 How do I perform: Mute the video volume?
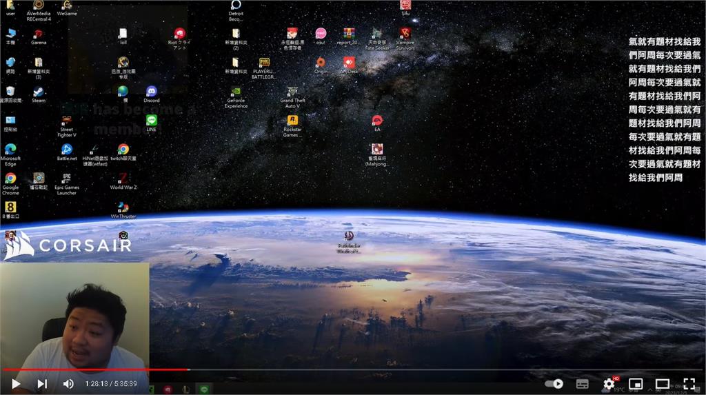pyautogui.click(x=68, y=384)
